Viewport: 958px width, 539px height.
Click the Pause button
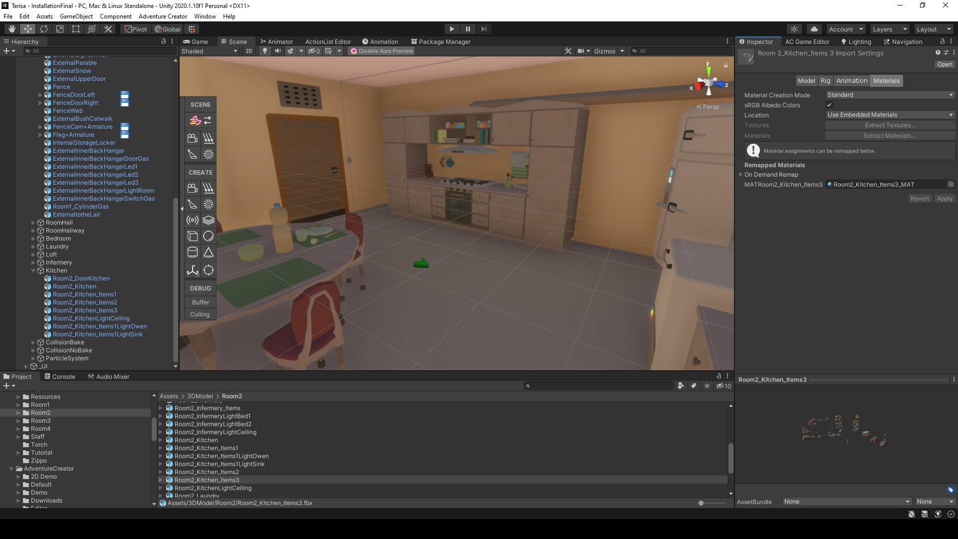(x=468, y=29)
